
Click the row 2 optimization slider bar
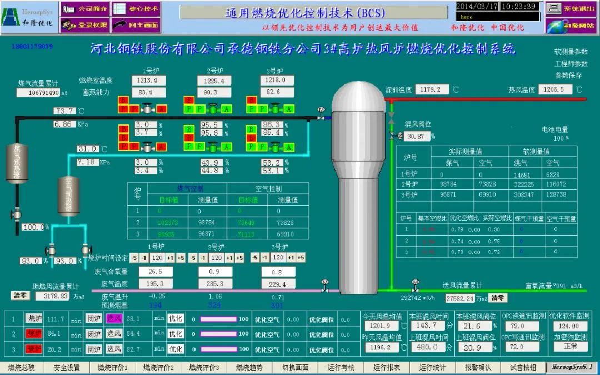tap(218, 334)
